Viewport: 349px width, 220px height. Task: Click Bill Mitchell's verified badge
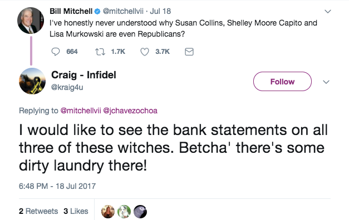tap(97, 11)
